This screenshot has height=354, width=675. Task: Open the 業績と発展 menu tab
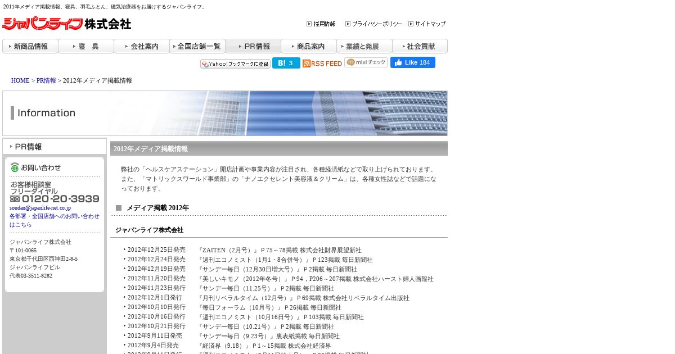[364, 46]
